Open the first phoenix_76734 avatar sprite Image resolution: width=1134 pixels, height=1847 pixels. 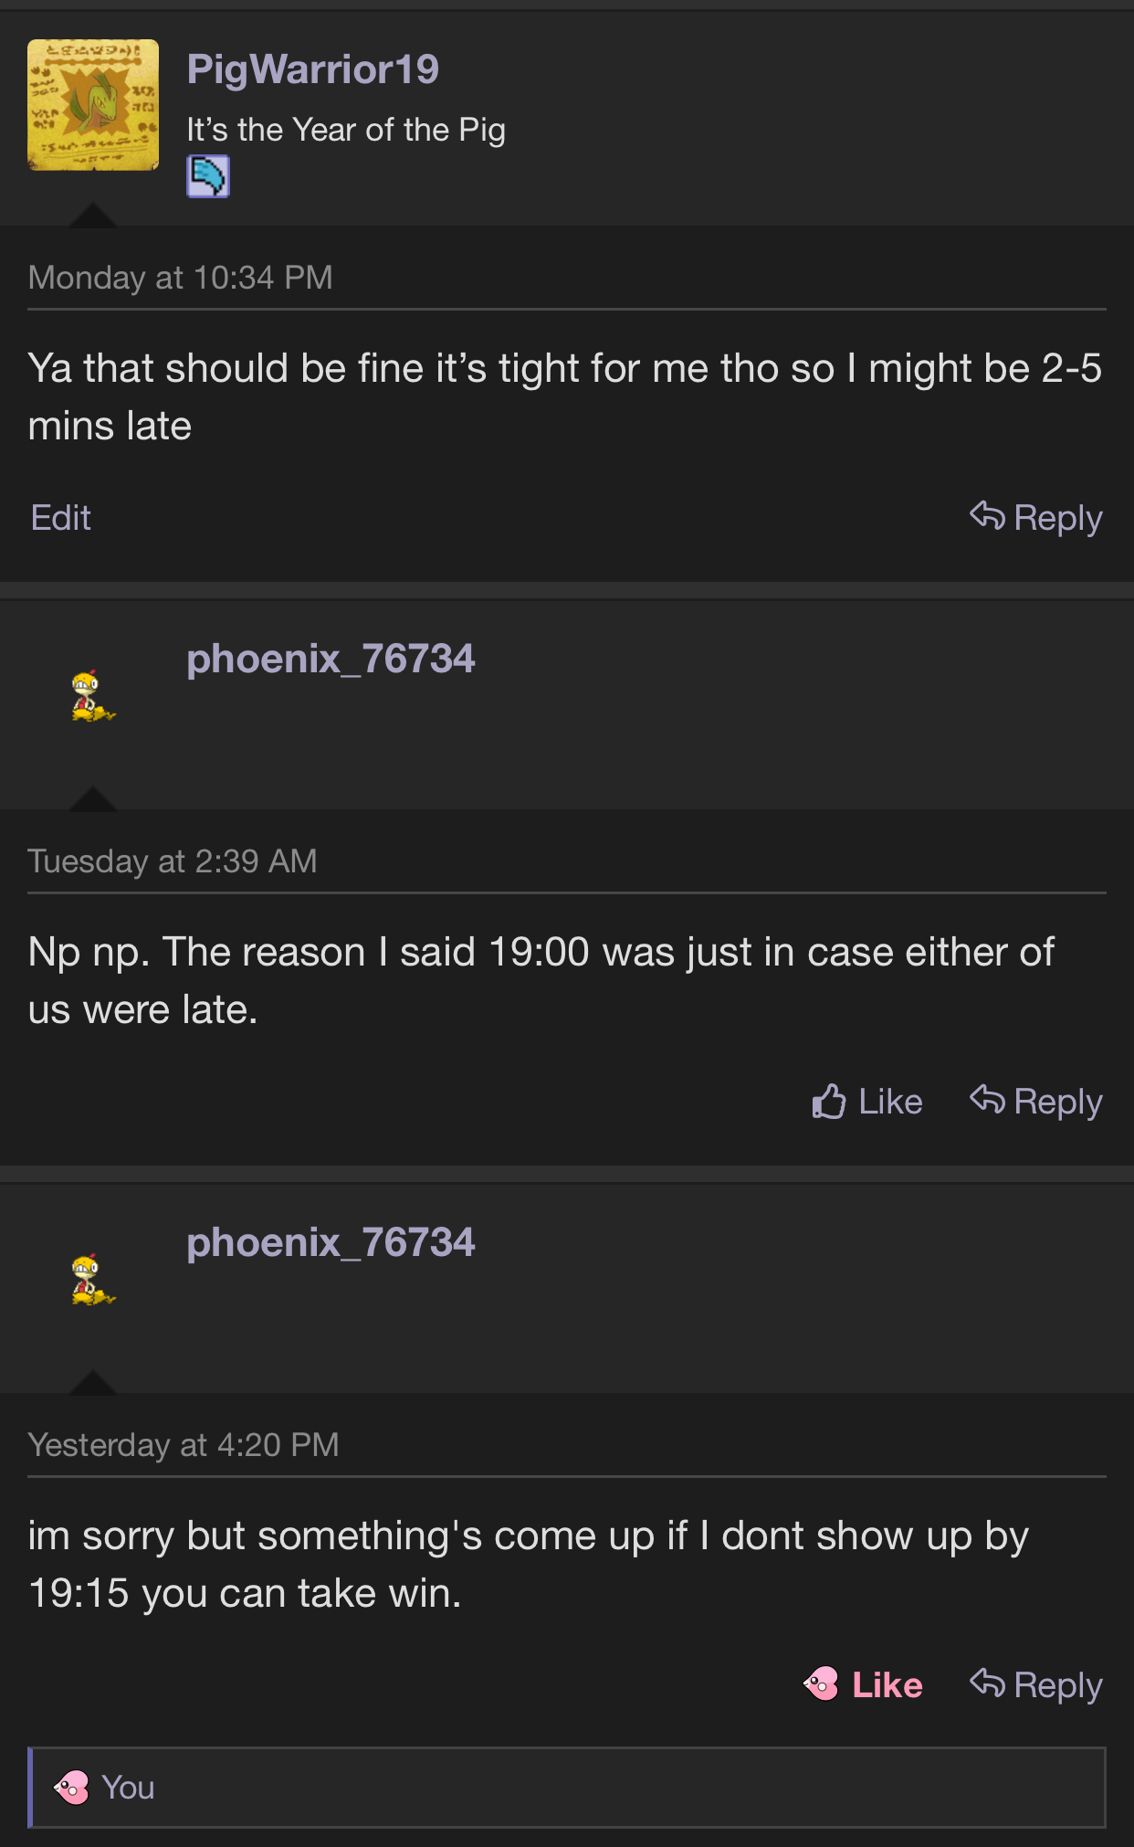pyautogui.click(x=93, y=696)
